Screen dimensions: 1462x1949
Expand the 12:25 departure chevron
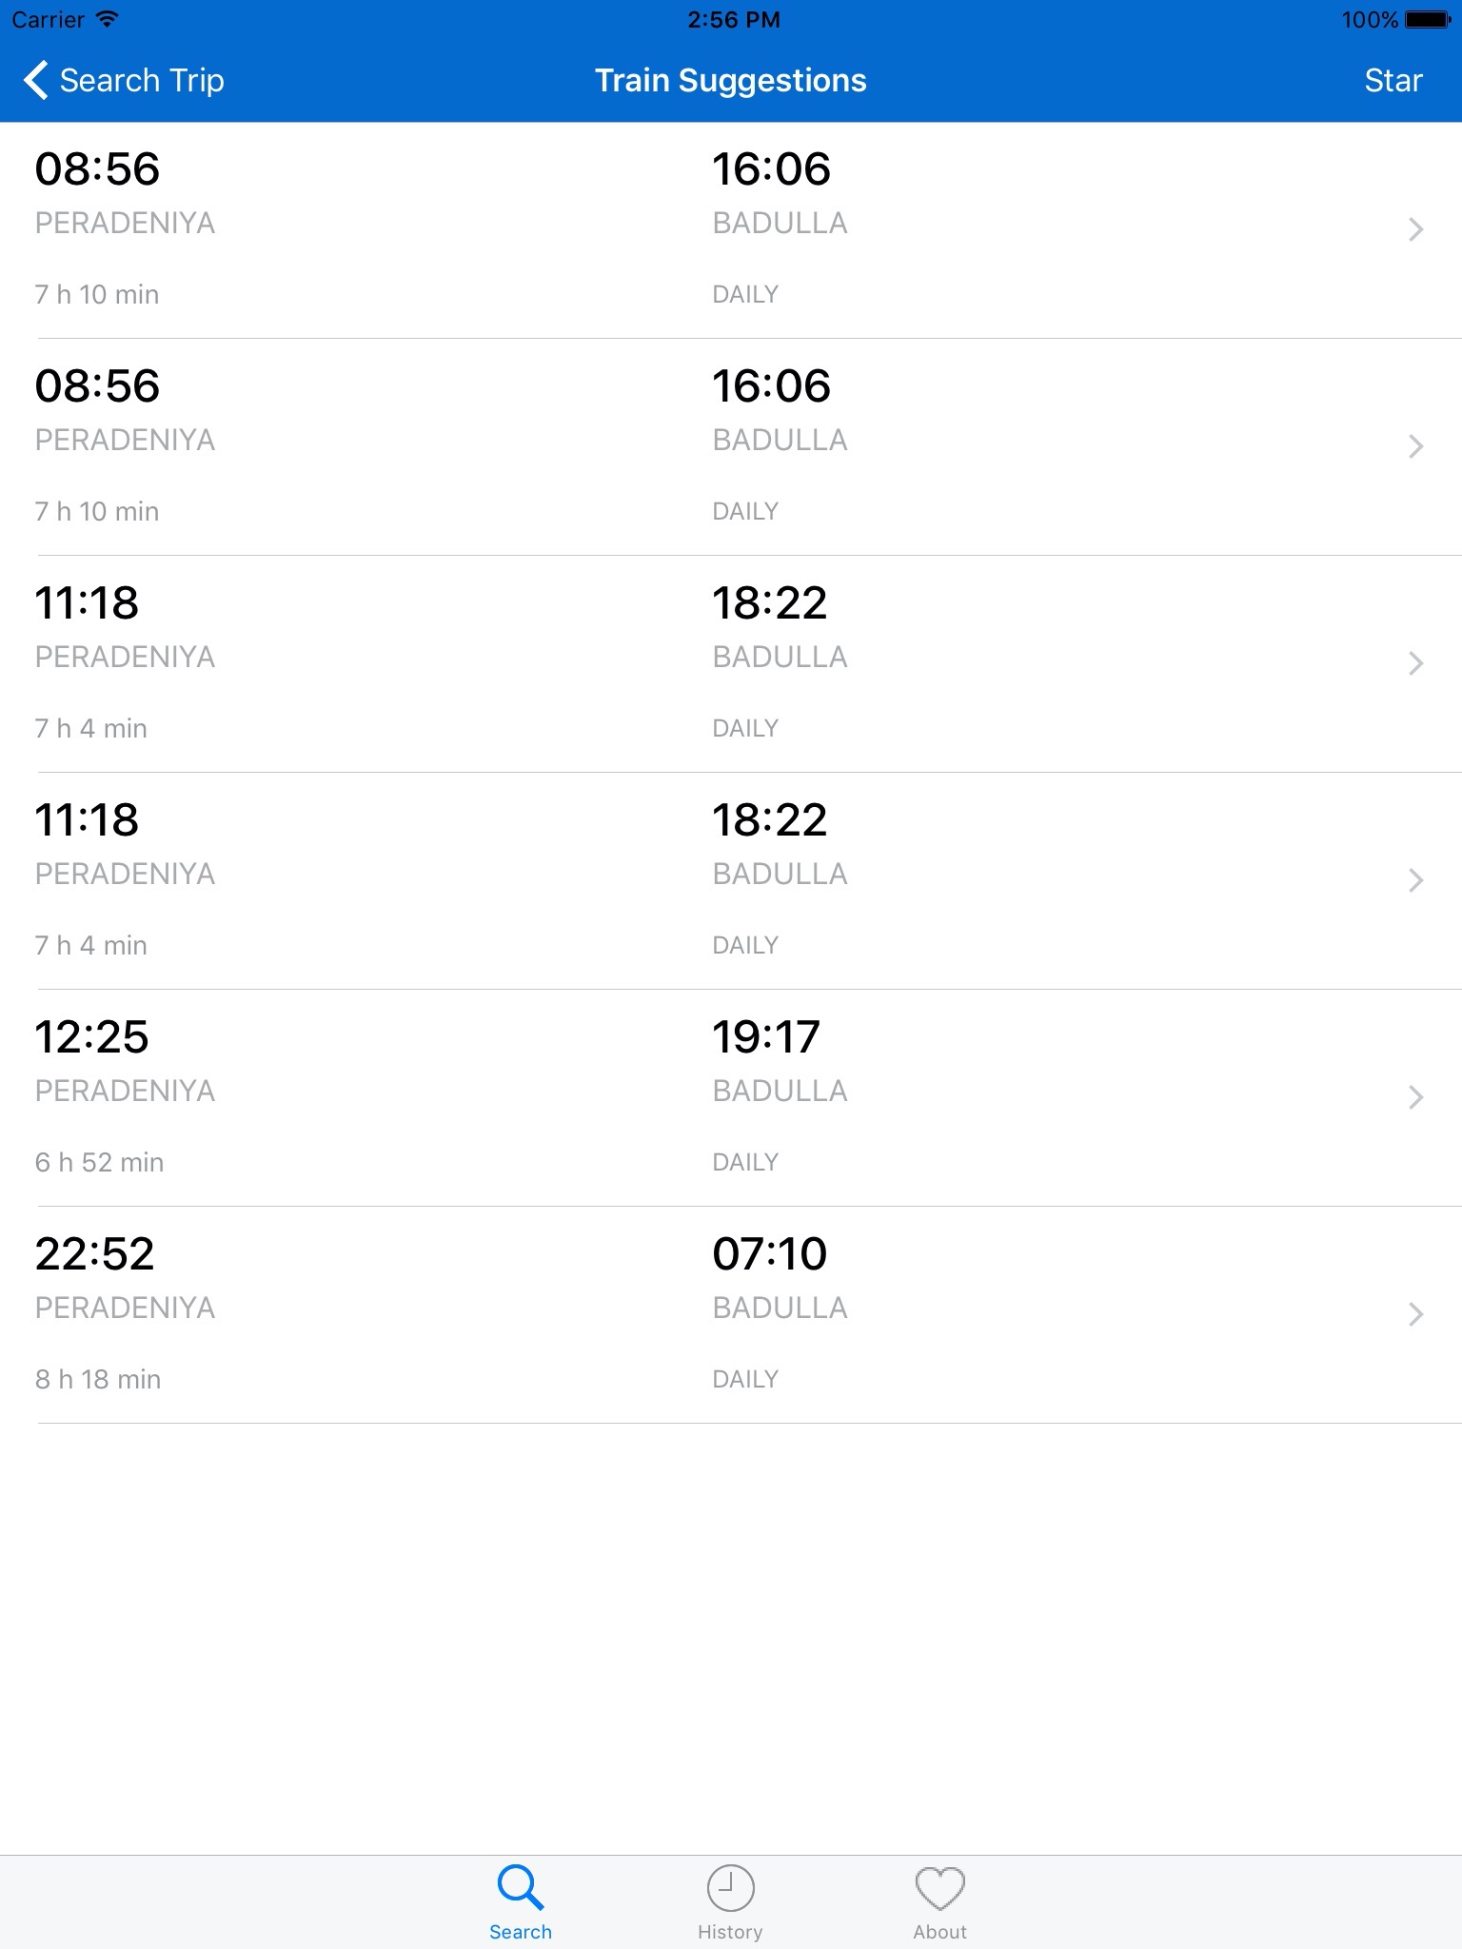tap(1415, 1097)
